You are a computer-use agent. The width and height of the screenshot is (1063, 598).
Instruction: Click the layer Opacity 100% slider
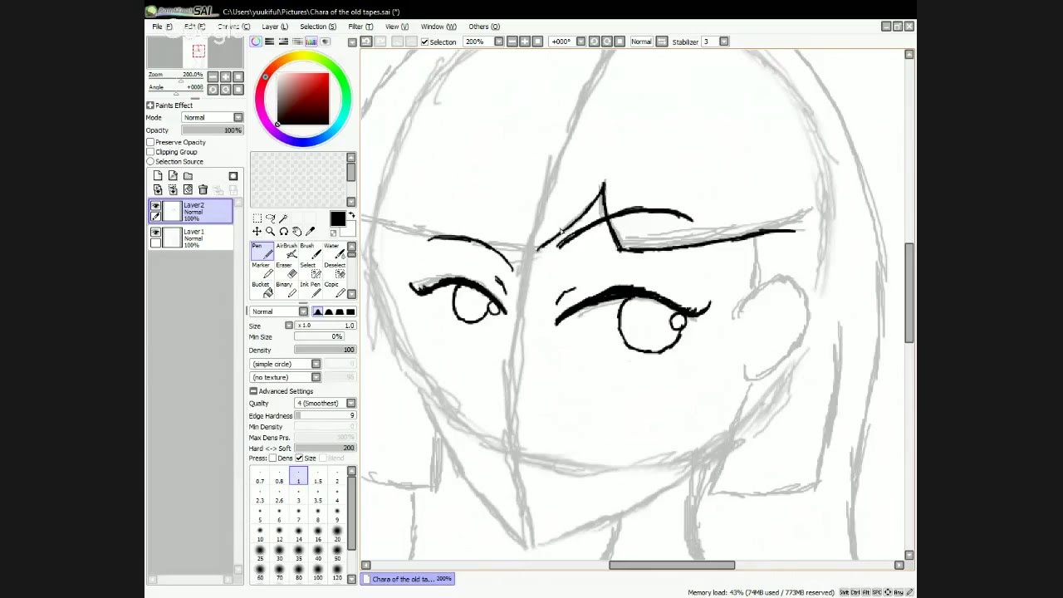tap(213, 130)
